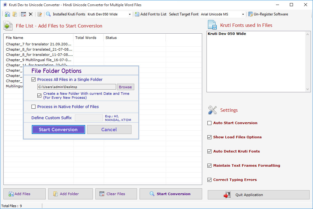The width and height of the screenshot is (313, 209).
Task: Toggle Show Load Files Options checkbox
Action: pyautogui.click(x=209, y=137)
